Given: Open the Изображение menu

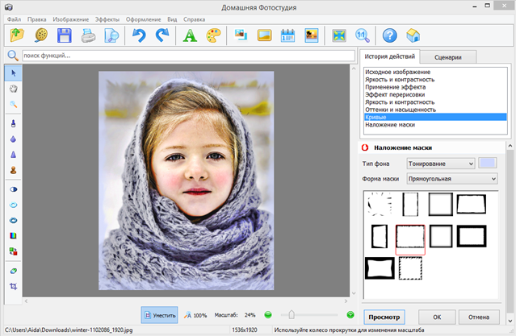Looking at the screenshot, I should pyautogui.click(x=71, y=19).
